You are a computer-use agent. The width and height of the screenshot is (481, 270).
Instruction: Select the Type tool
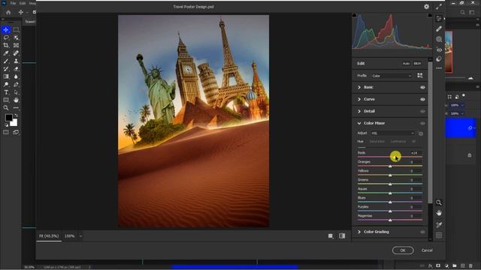[6, 92]
